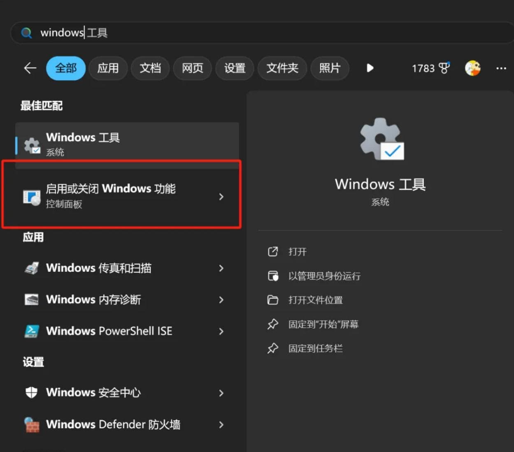Click the rewards trophy icon
Screen dimensions: 514x452
click(444, 68)
